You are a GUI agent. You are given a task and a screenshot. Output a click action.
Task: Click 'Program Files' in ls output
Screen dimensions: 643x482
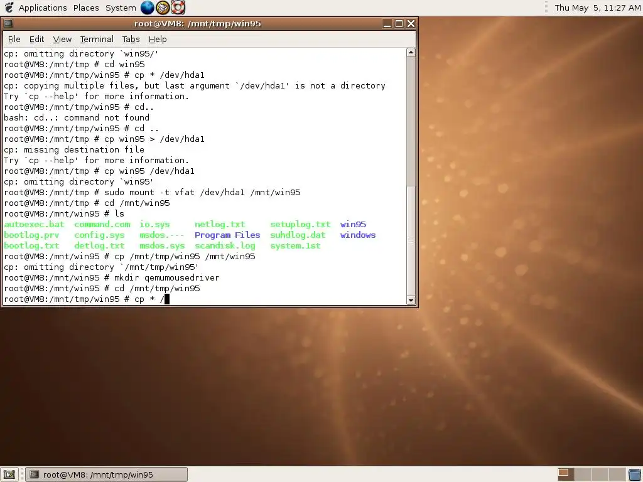pos(227,235)
